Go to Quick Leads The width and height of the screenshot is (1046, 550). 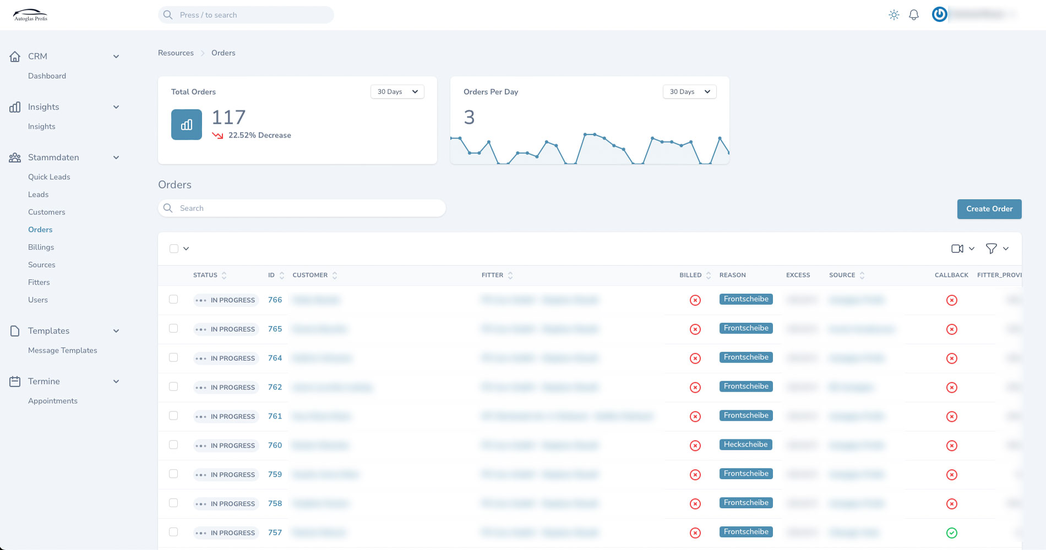(x=49, y=177)
